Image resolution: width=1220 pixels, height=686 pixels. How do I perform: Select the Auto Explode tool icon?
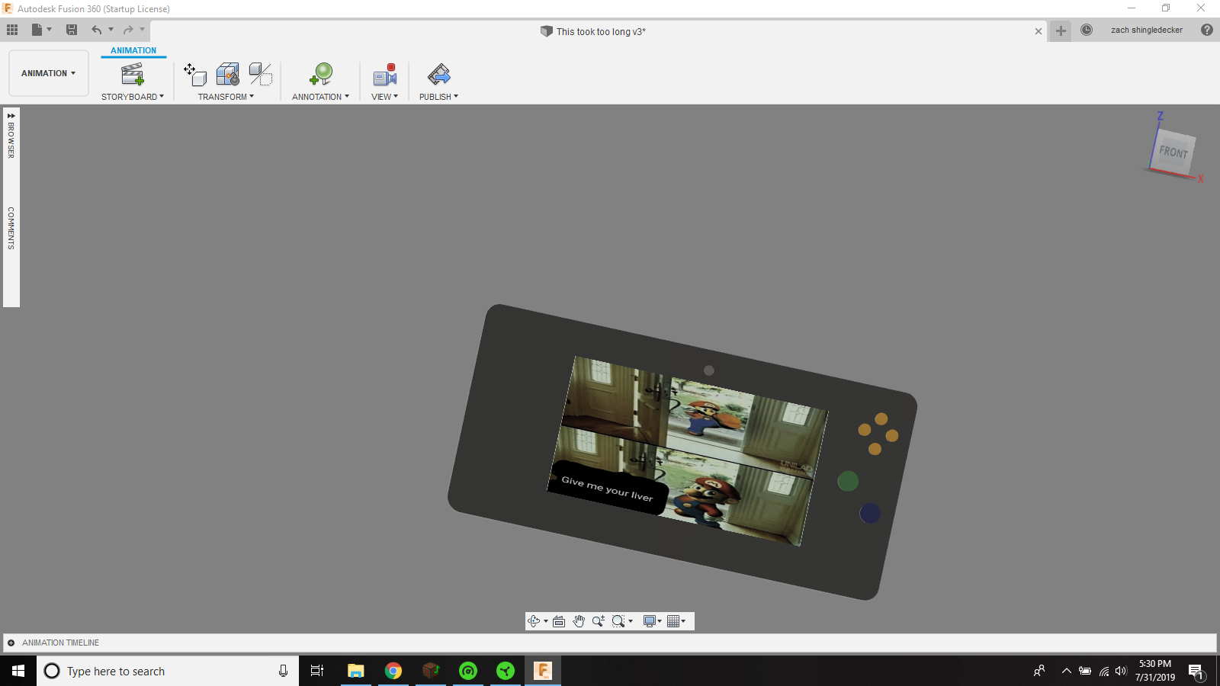[x=228, y=75]
